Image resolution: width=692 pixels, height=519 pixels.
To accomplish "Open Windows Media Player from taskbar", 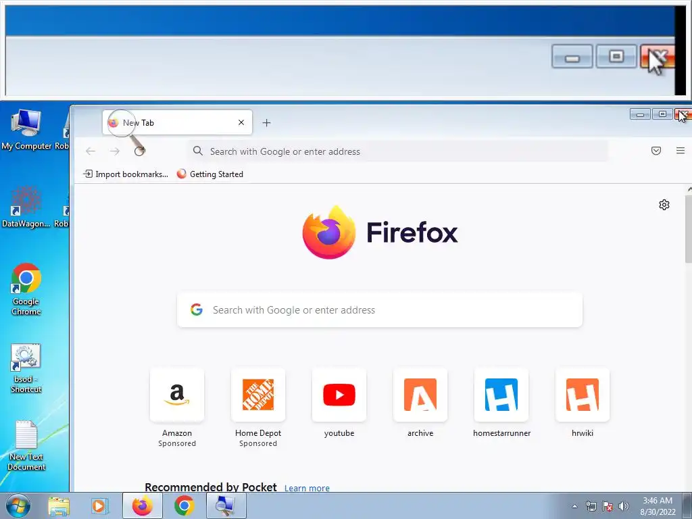I will (x=100, y=505).
